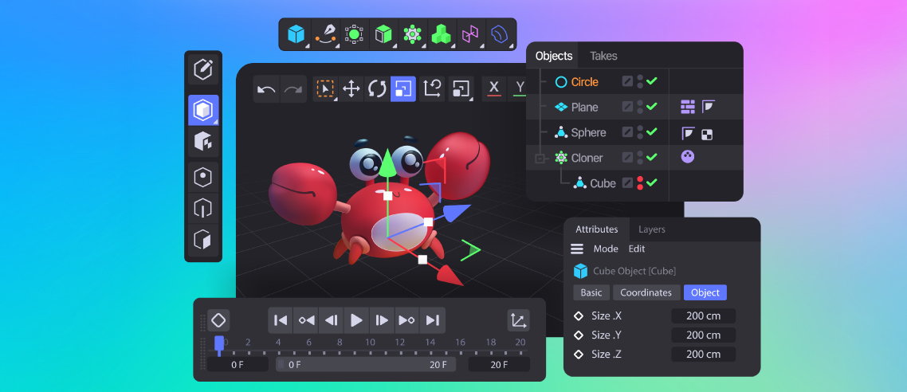The height and width of the screenshot is (392, 907).
Task: Open the Mode menu
Action: 606,249
